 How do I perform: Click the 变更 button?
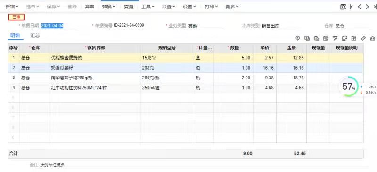tap(129, 7)
